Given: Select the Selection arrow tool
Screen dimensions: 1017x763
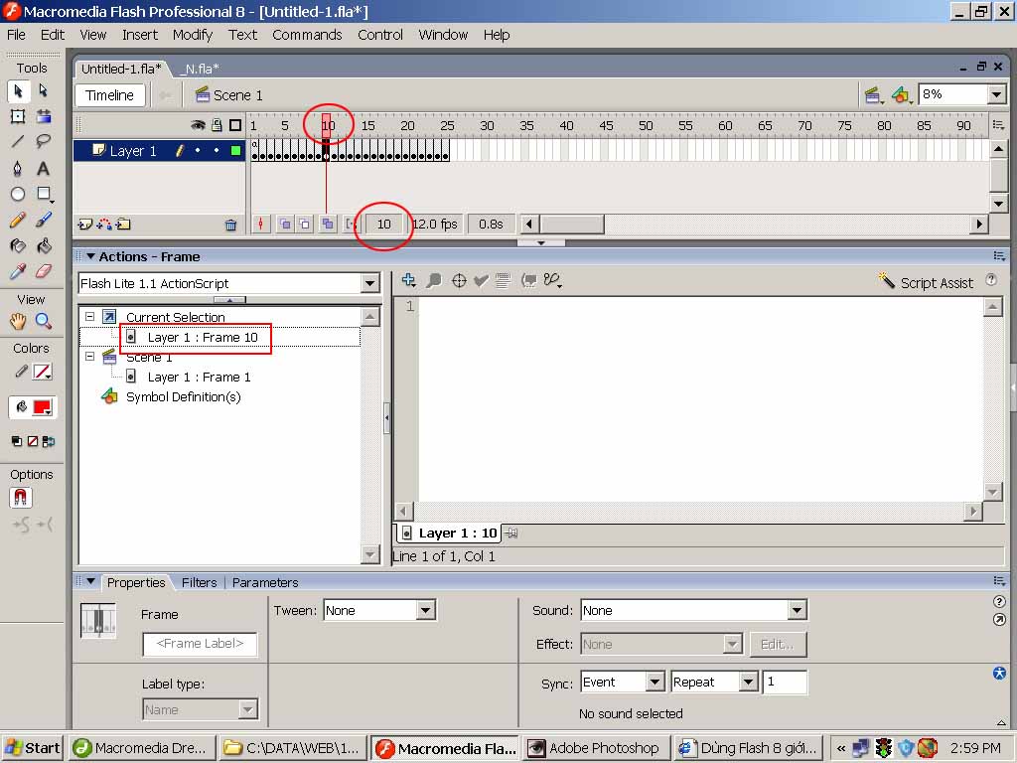Looking at the screenshot, I should 18,90.
